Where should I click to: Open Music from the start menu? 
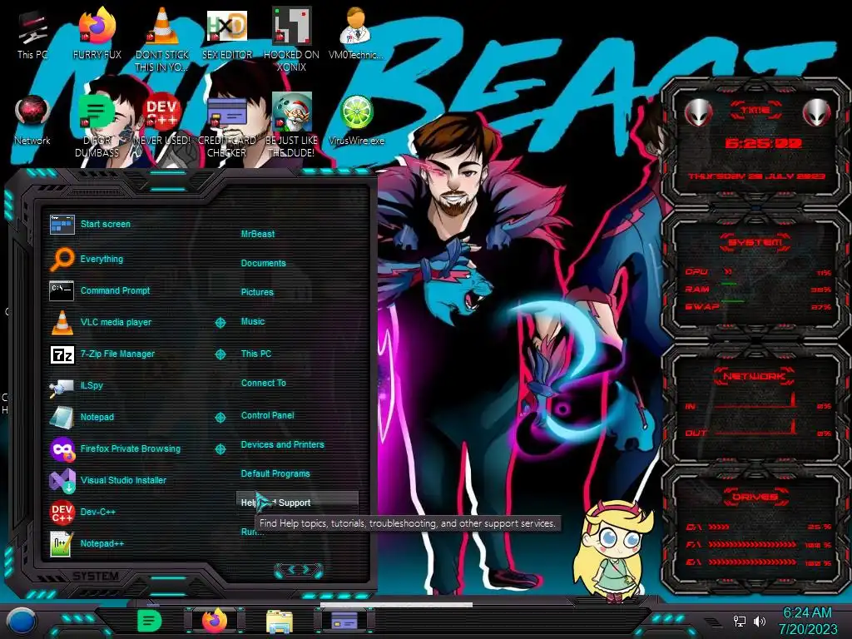253,322
